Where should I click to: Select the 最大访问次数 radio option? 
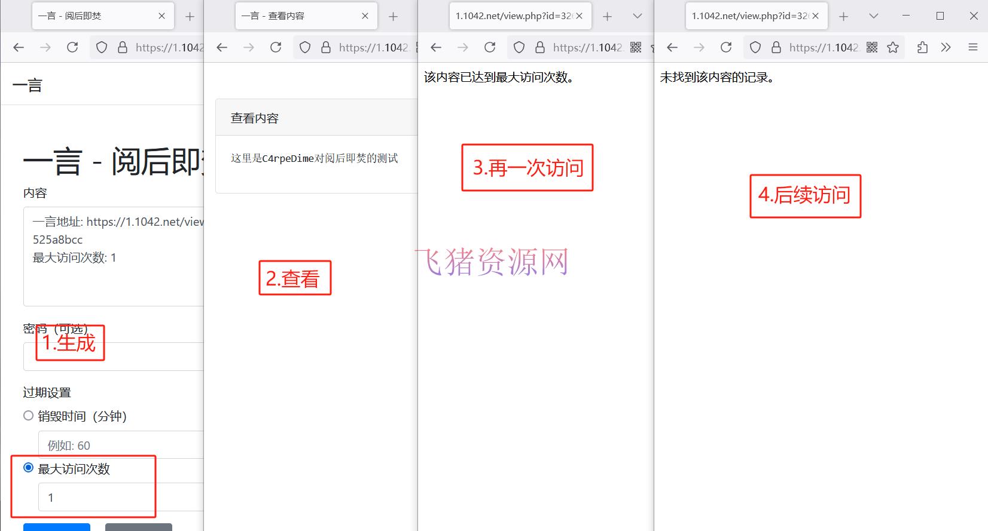pyautogui.click(x=28, y=468)
